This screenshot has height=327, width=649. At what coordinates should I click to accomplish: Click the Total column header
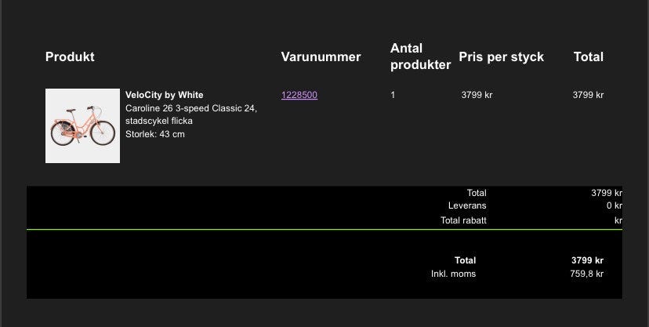coord(588,56)
